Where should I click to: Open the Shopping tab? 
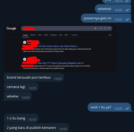(53, 35)
